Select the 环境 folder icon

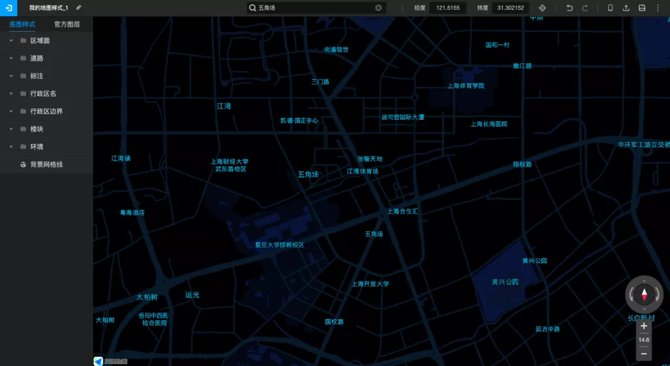coord(23,147)
